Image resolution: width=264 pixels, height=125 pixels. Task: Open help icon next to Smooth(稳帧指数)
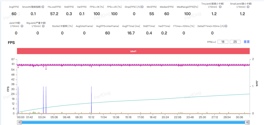tap(43, 7)
